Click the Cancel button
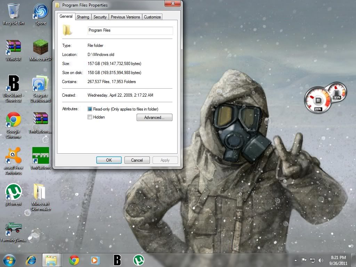The image size is (356, 267). tap(137, 160)
